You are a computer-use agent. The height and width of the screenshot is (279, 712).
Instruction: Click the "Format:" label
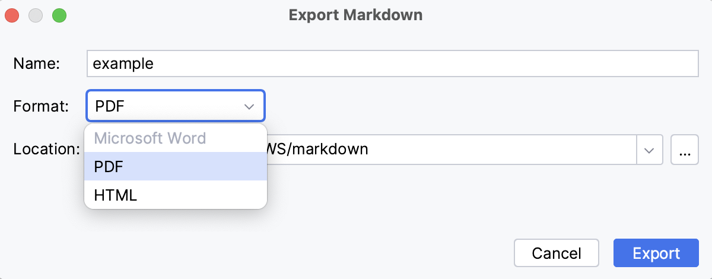click(41, 107)
